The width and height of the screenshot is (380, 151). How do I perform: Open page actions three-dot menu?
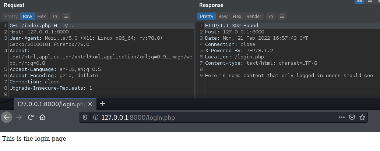pyautogui.click(x=341, y=118)
